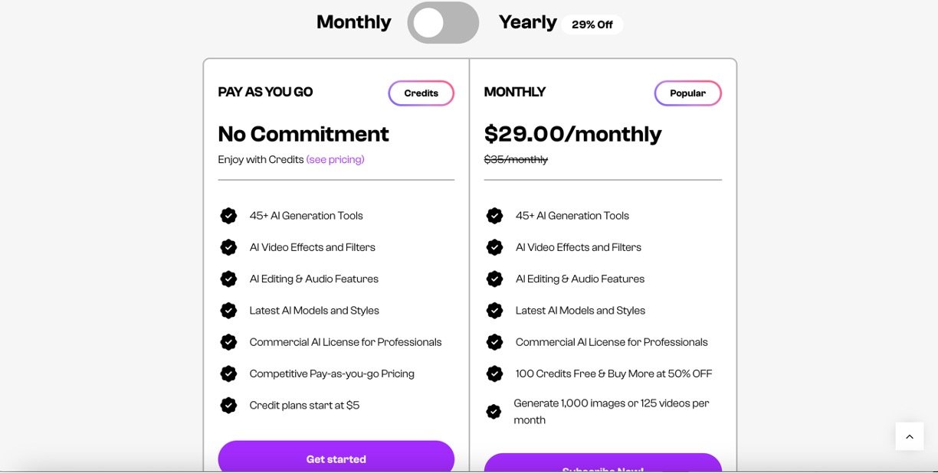Screen dimensions: 938x473
Task: Click checkmark badge beside Credit plans start at $5
Action: coord(228,406)
